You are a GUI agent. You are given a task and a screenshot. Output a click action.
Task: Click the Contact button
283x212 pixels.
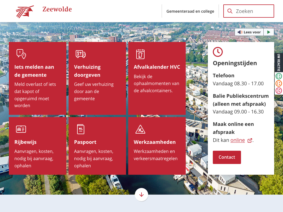(227, 157)
